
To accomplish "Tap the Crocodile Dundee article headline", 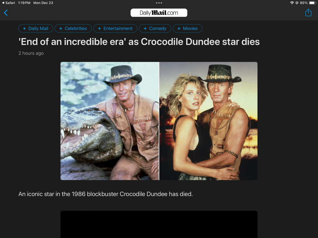I will tap(139, 42).
